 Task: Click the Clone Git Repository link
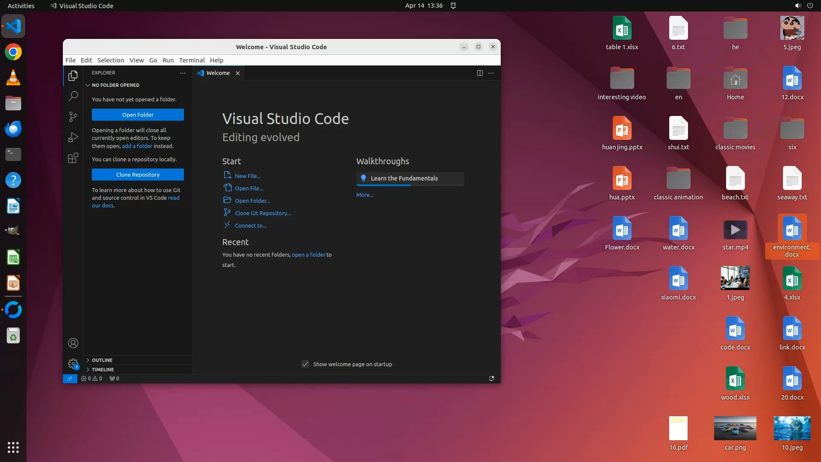coord(263,213)
